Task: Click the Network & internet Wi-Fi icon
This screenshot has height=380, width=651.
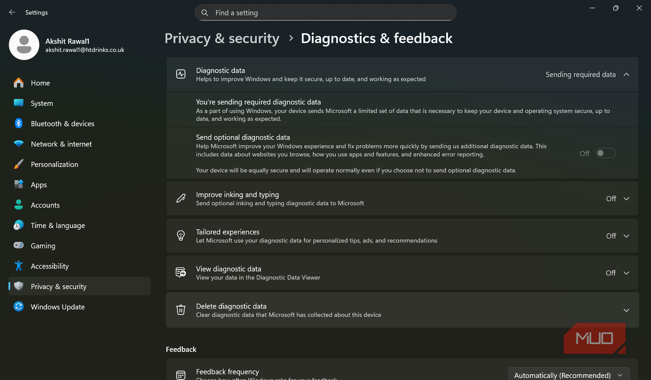Action: pos(19,144)
